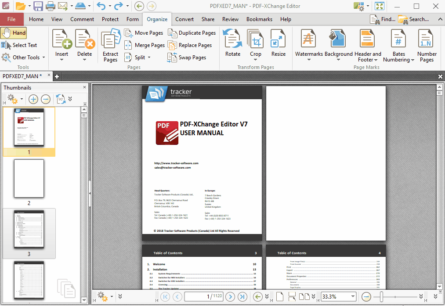Switch to the Home ribbon tab

36,19
